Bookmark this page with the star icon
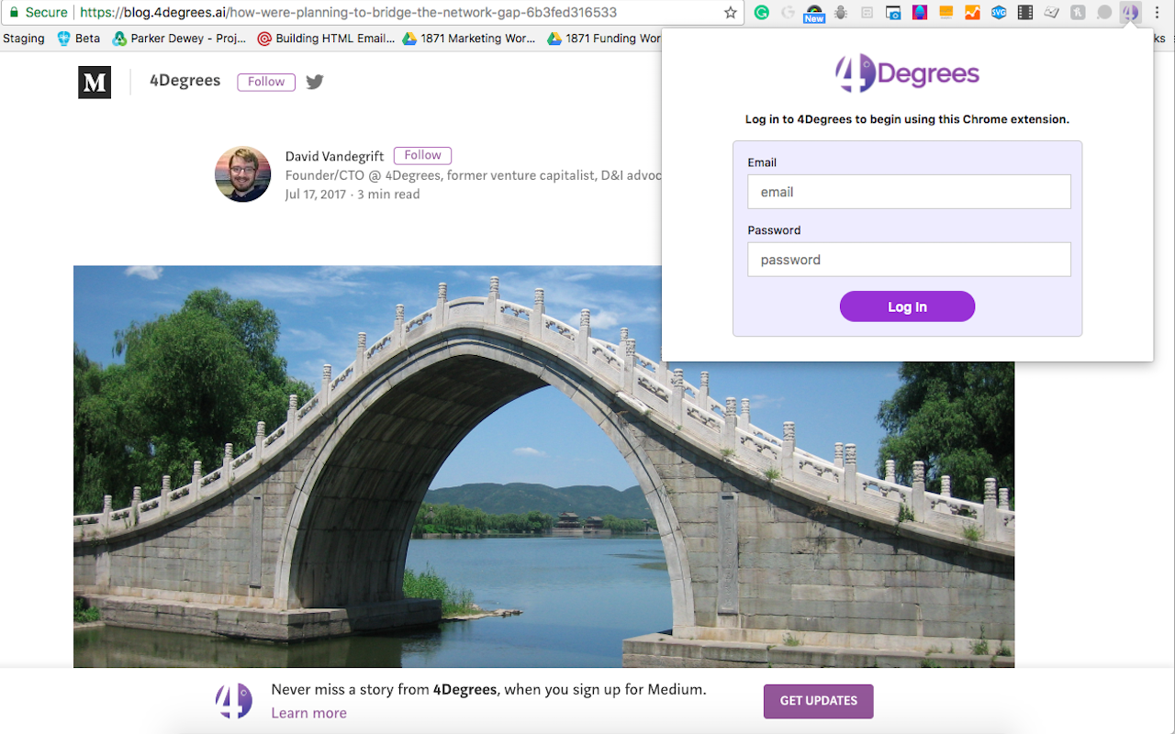This screenshot has height=734, width=1175. click(731, 13)
